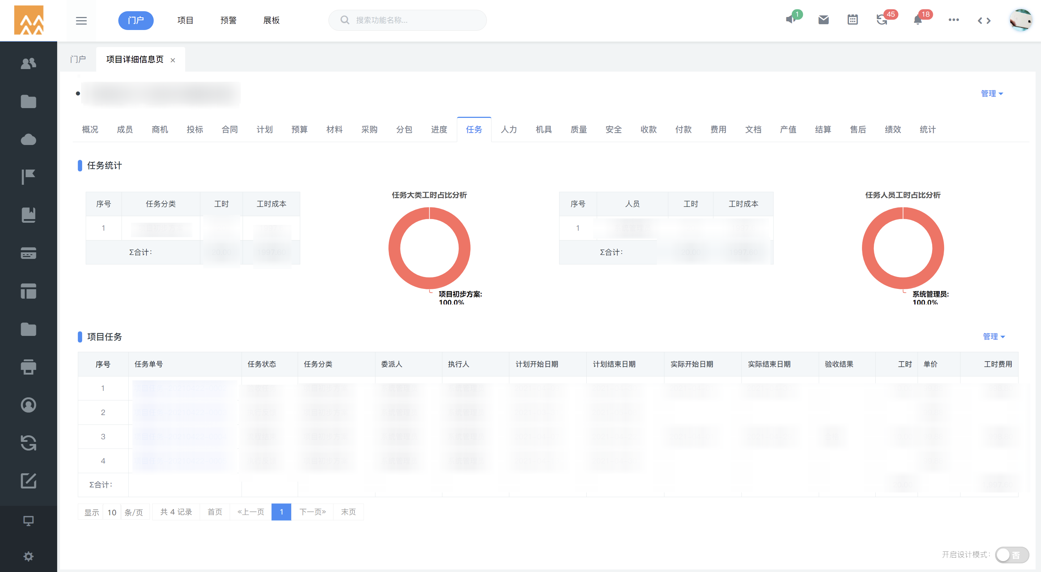Click the settings gear in sidebar
Screen dimensions: 1041x572
(28, 556)
